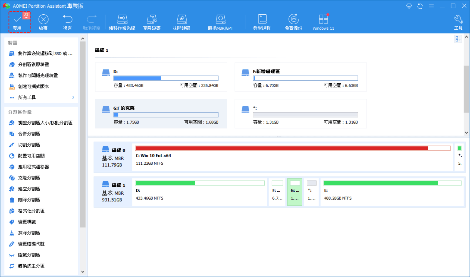
Task: Select E: 488.28GB NTFS partition block
Action: 392,192
